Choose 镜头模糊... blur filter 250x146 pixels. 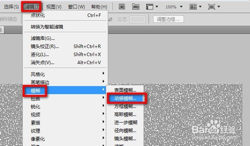[125, 139]
